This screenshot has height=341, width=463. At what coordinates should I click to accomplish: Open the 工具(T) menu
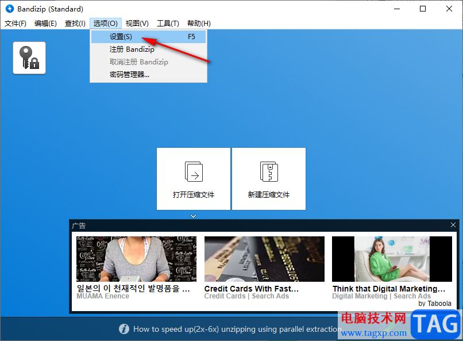click(x=168, y=24)
